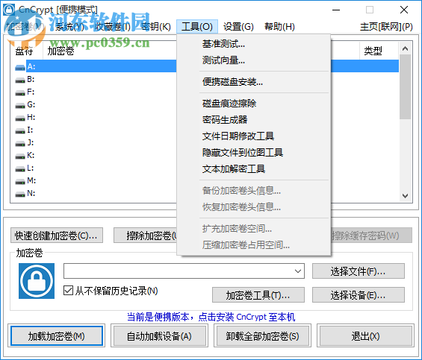Image resolution: width=422 pixels, height=360 pixels.
Task: Click the L: drive icon
Action: [20, 168]
